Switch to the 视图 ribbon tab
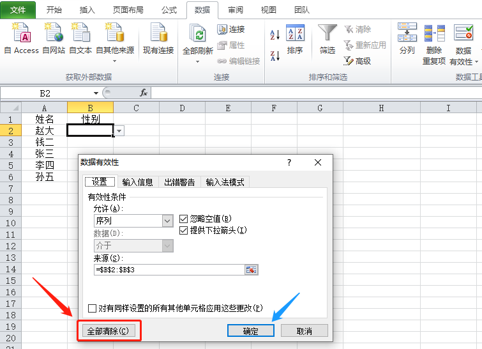482x349 pixels. (269, 10)
